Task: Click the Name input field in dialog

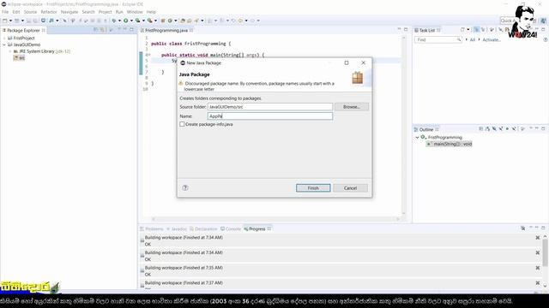Action: pyautogui.click(x=270, y=116)
